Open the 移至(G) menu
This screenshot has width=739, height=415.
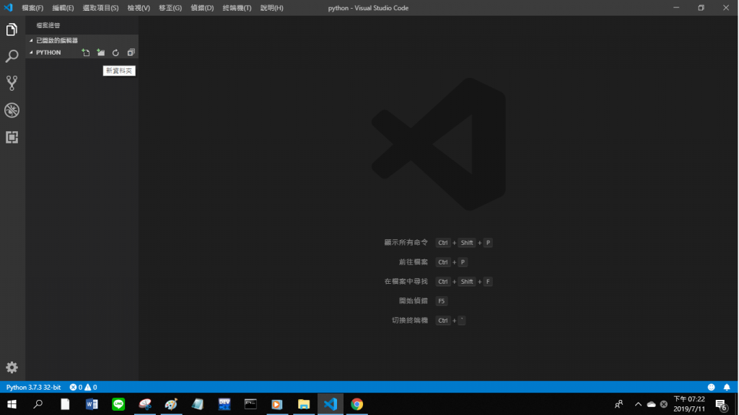170,8
